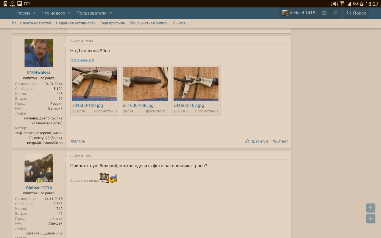Open Aleksei 1415's post avatar
The width and height of the screenshot is (381, 238).
tap(39, 168)
